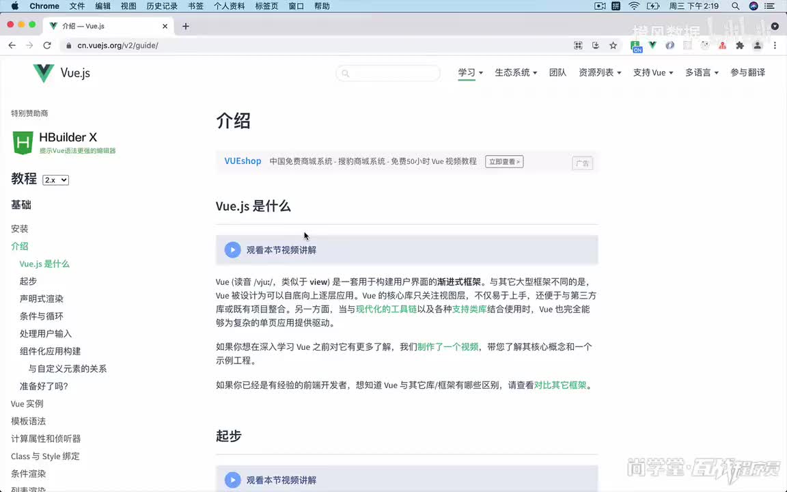Image resolution: width=787 pixels, height=492 pixels.
Task: Follow the 对比其它框架 link
Action: pos(560,385)
